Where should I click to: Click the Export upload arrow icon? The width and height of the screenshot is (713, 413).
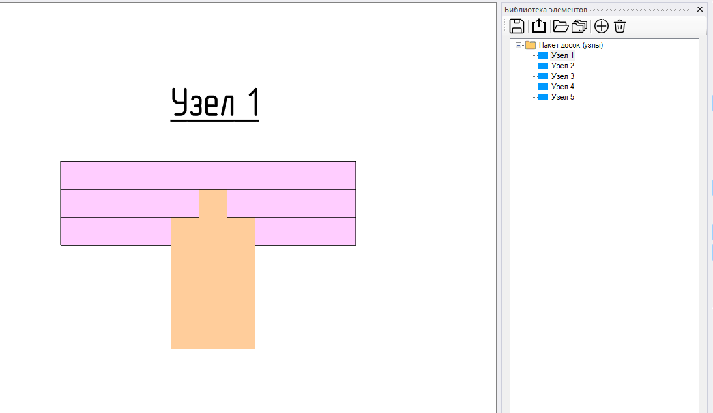[x=538, y=26]
